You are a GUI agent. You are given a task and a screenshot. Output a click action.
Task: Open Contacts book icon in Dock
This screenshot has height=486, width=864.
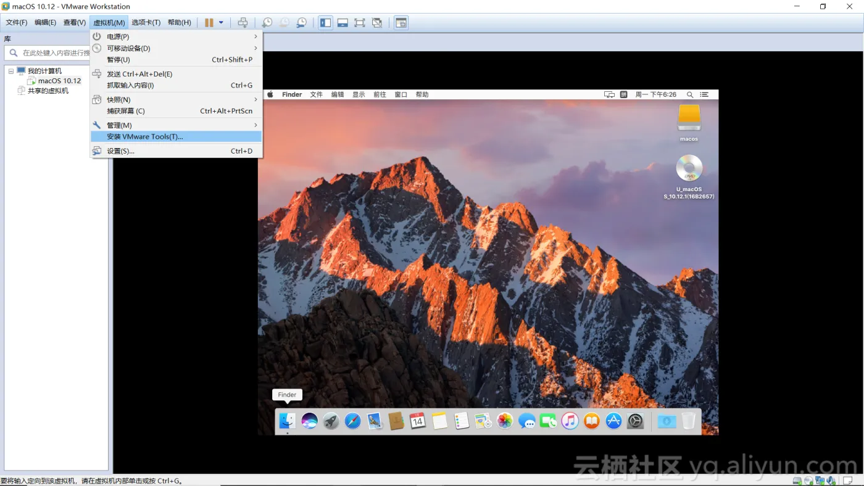[396, 421]
